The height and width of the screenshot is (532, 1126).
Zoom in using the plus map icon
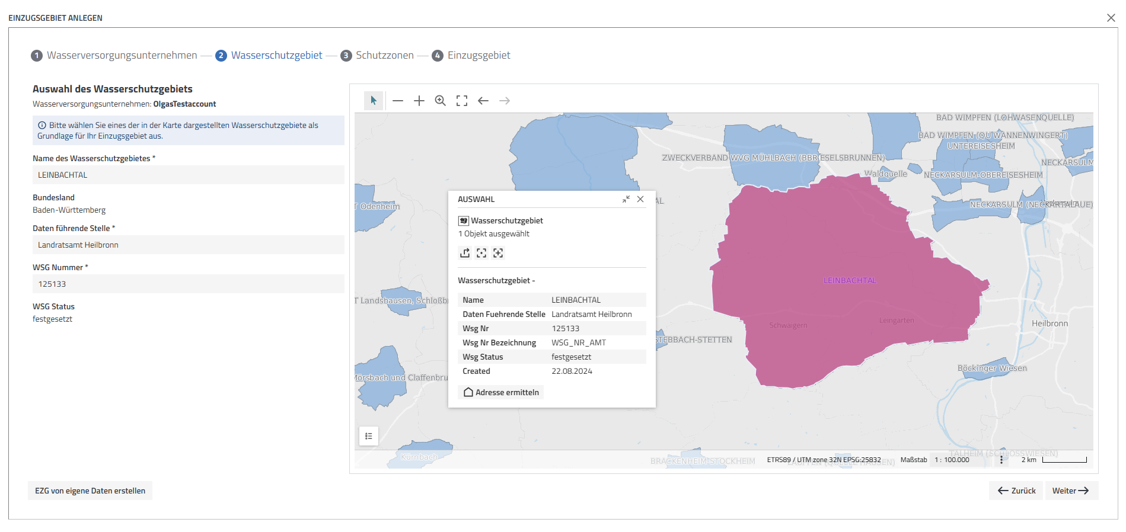(419, 101)
